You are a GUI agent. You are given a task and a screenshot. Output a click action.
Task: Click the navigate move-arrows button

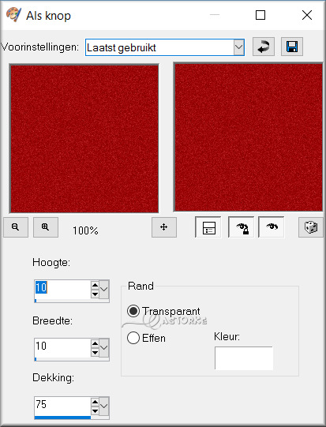tap(164, 227)
